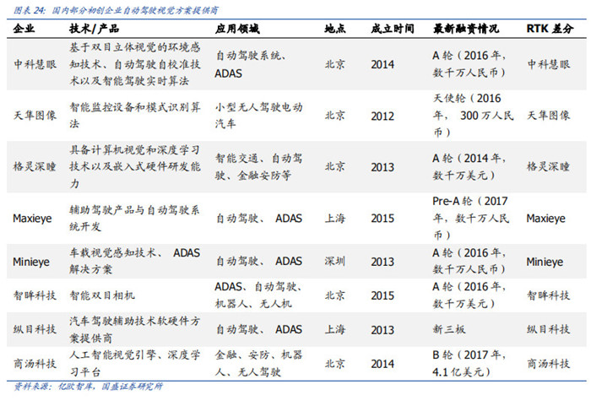The image size is (591, 406).
Task: Select the ADAS、自动驾驶、机器人、无人机 cell
Action: coord(259,295)
